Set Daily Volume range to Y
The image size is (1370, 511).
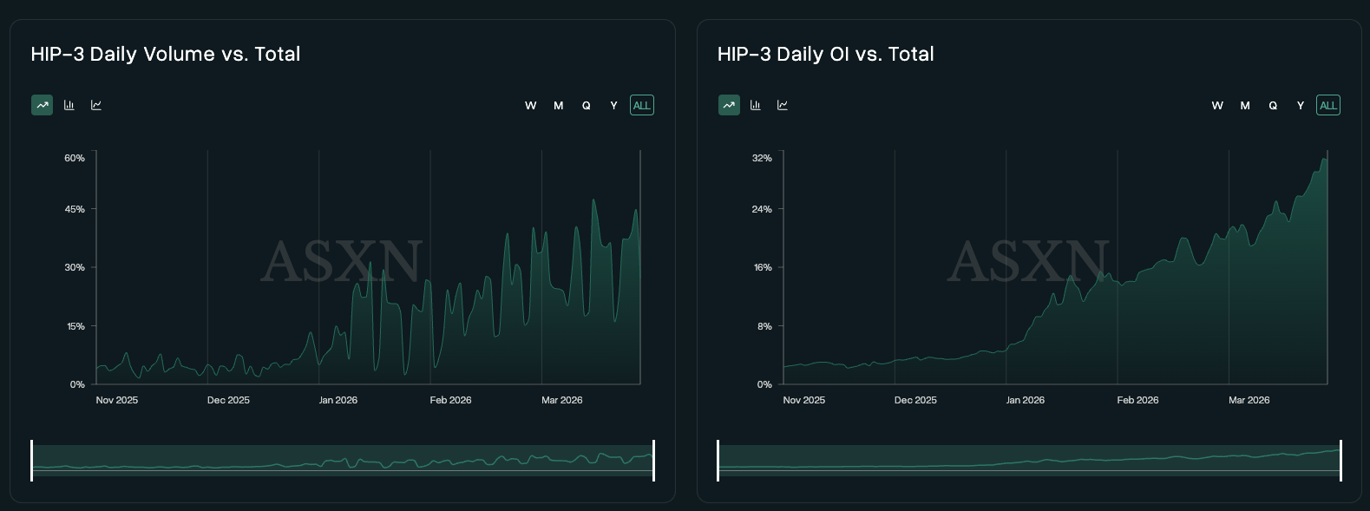(x=614, y=105)
